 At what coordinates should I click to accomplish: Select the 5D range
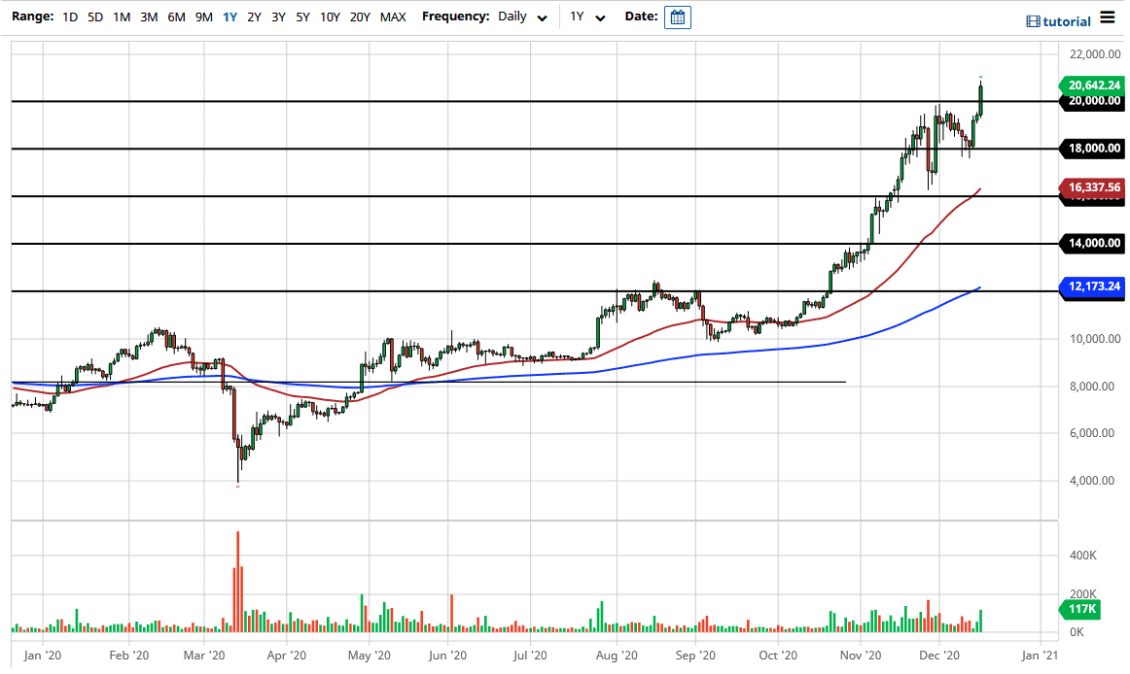tap(93, 17)
